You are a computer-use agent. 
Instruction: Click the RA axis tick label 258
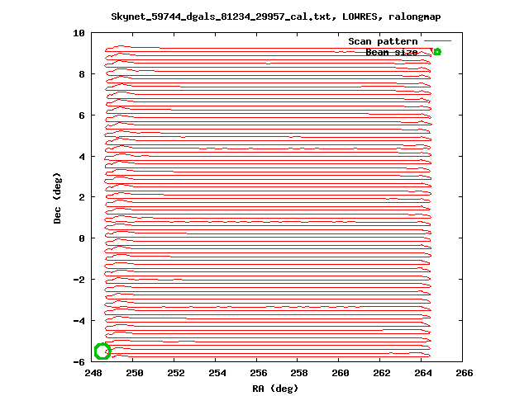coord(299,373)
